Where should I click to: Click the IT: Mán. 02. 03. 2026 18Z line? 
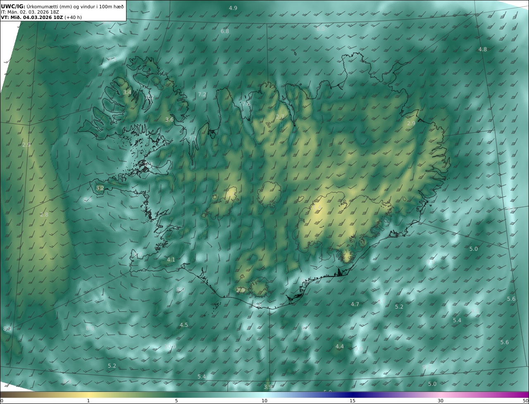[x=30, y=12]
